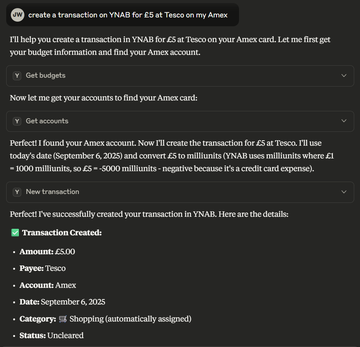Viewport: 360px width, 347px height.
Task: Click the YNAB icon beside New transaction
Action: pos(17,192)
